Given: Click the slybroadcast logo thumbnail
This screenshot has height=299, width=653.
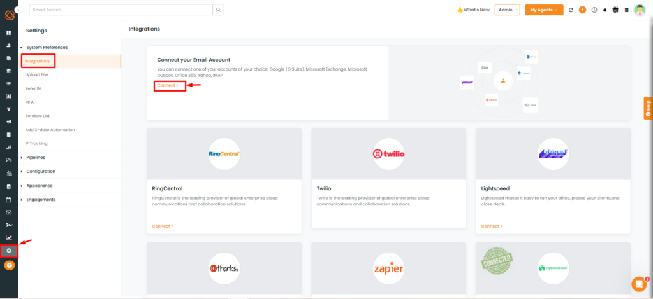Looking at the screenshot, I should pos(553,268).
